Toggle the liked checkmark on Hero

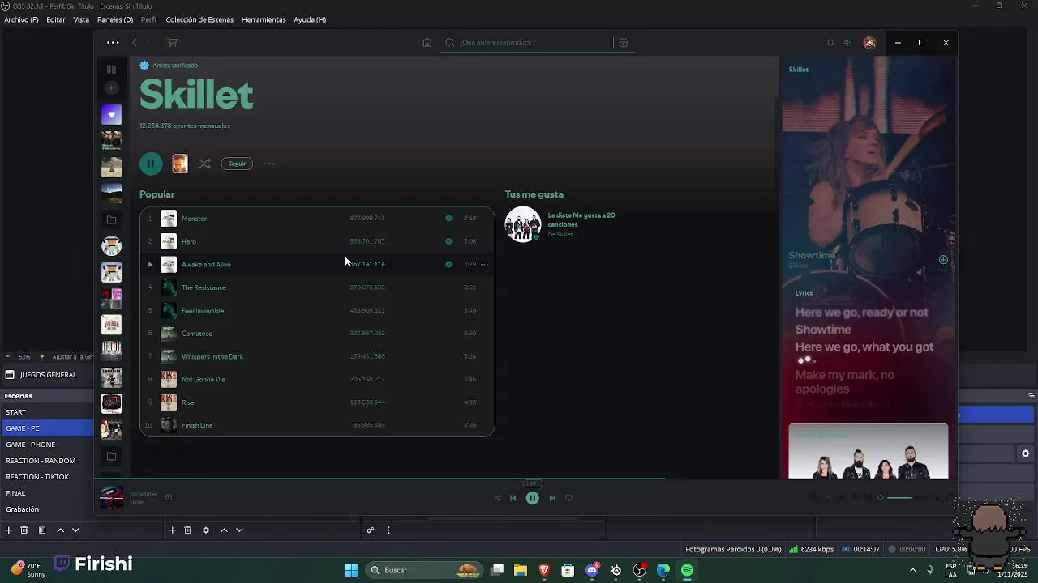448,241
